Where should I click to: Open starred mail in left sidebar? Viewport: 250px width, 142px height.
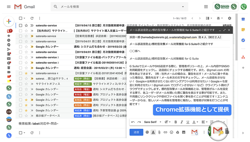pos(9,36)
